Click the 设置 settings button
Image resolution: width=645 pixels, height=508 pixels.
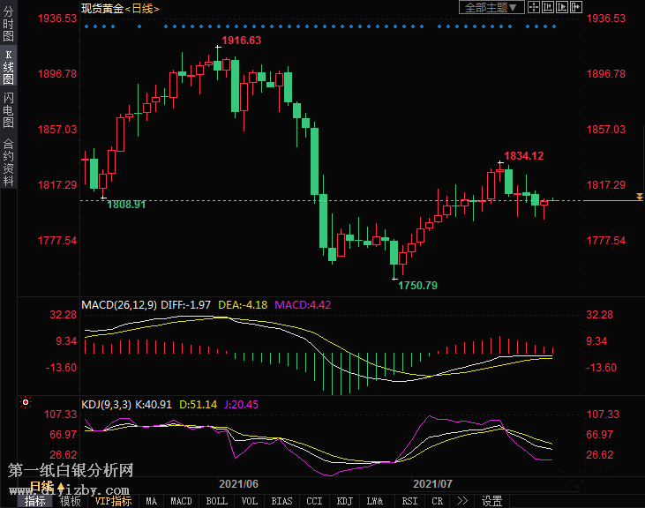pos(491,501)
